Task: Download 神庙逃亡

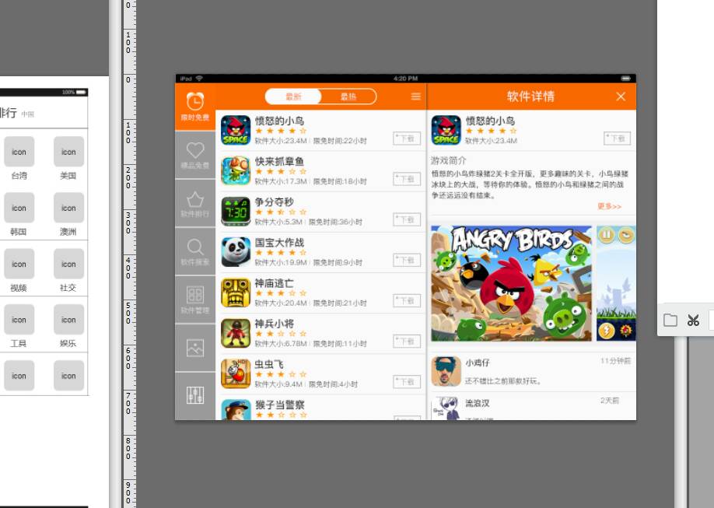Action: 407,301
